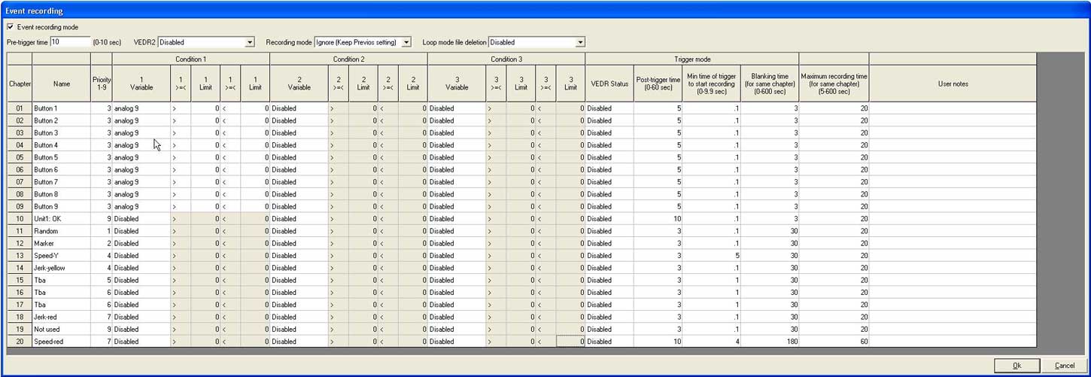This screenshot has width=1091, height=377.
Task: Click the Name cell 'Jerk-yellow'
Action: click(61, 268)
